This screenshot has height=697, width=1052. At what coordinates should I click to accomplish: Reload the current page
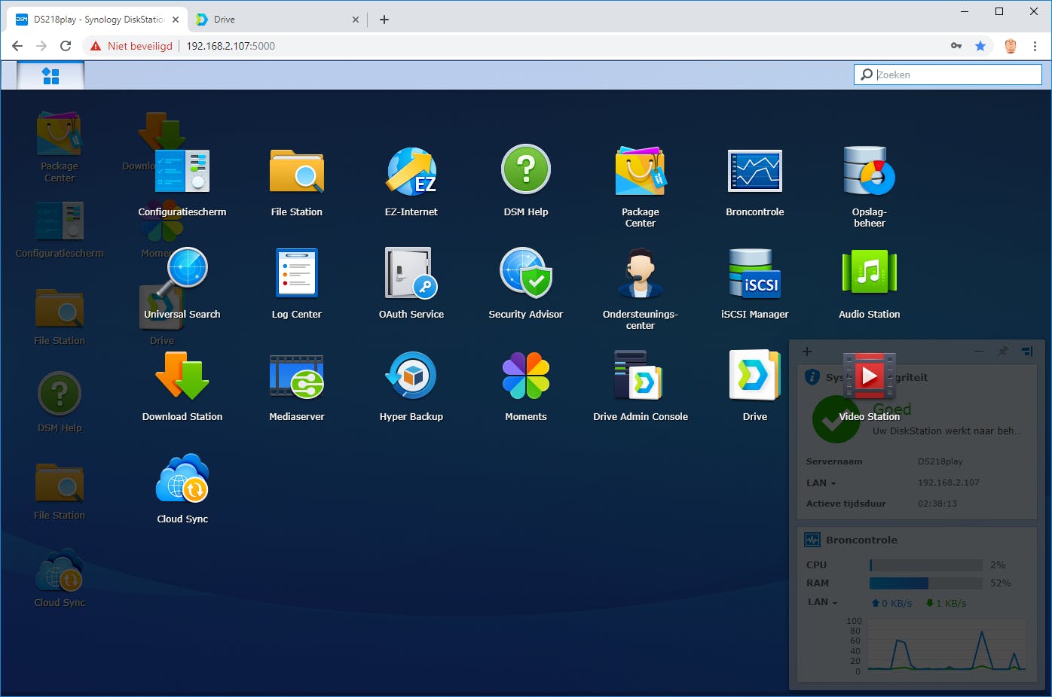(x=66, y=46)
